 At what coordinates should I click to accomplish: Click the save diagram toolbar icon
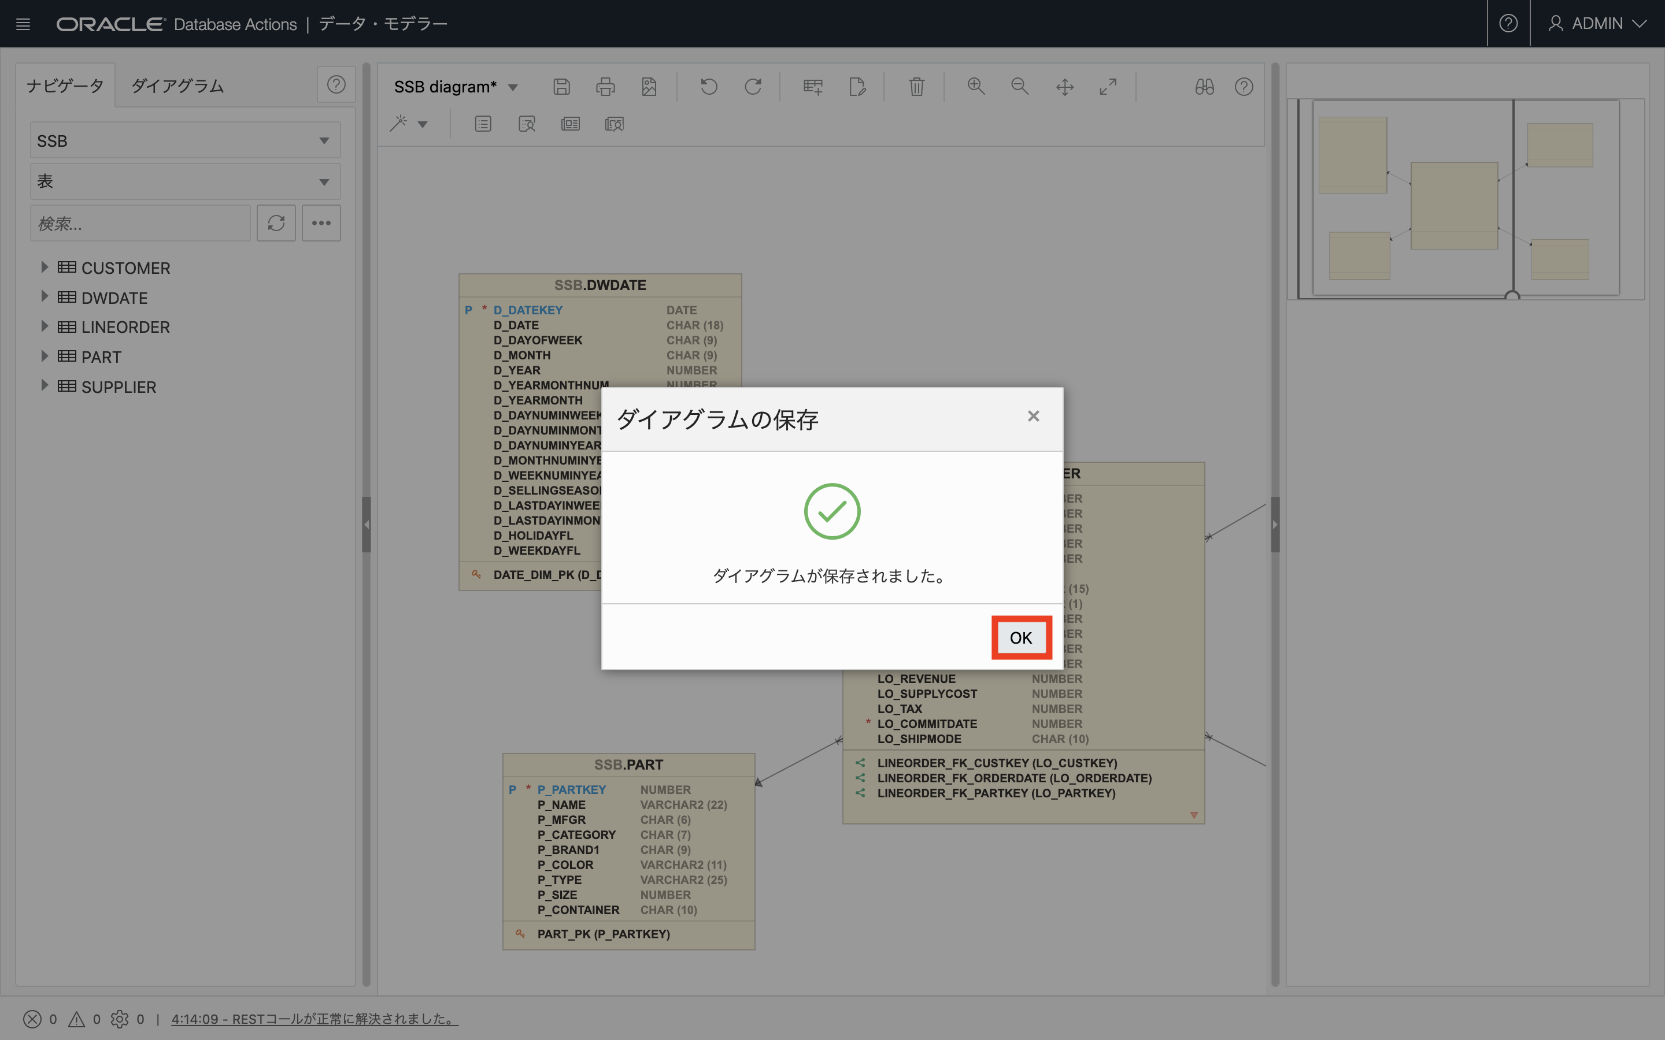coord(561,87)
